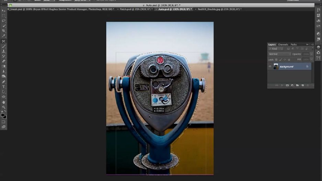Delete layer with the trash icon

click(308, 85)
